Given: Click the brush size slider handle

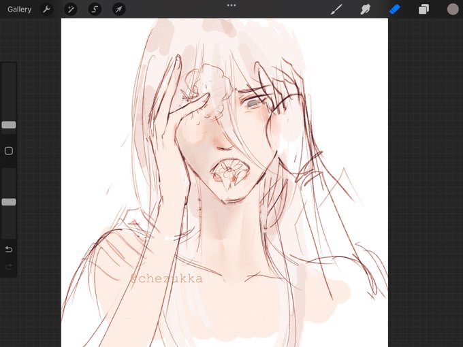Looking at the screenshot, I should [9, 125].
